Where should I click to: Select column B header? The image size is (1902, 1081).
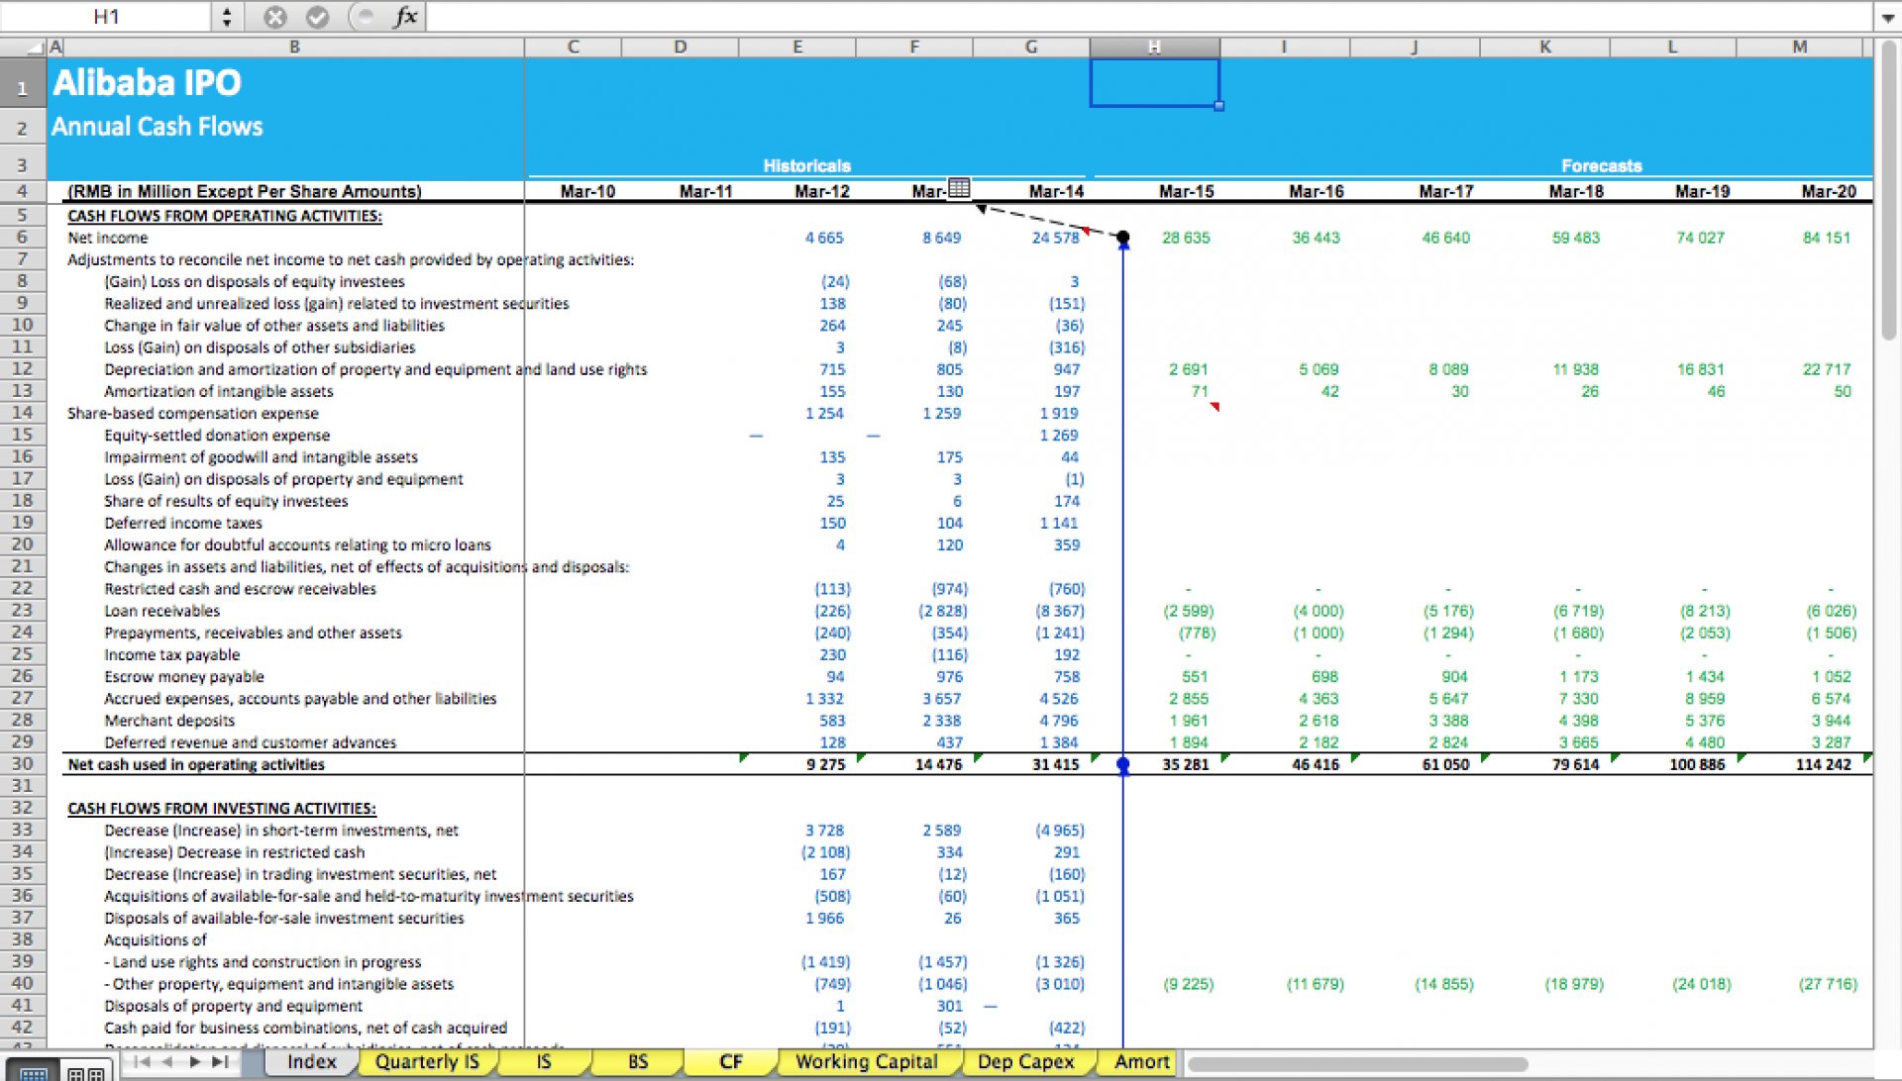pyautogui.click(x=294, y=47)
